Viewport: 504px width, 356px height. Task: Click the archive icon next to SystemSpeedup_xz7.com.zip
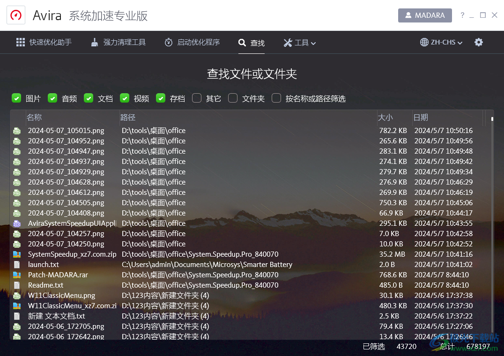[18, 254]
